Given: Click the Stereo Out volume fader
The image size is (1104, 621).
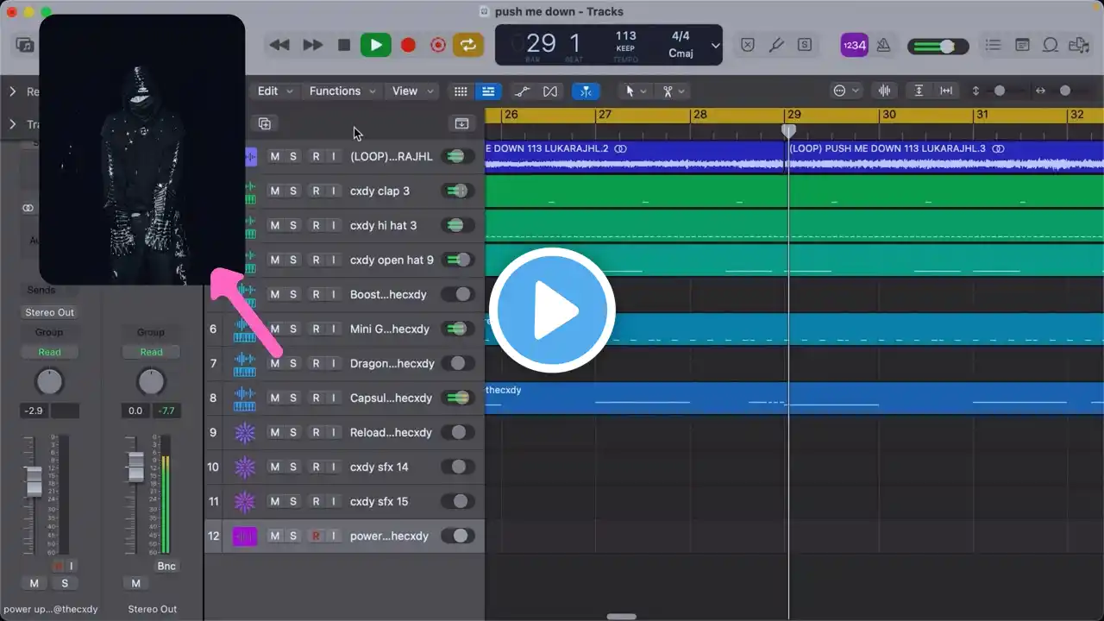Looking at the screenshot, I should point(135,467).
